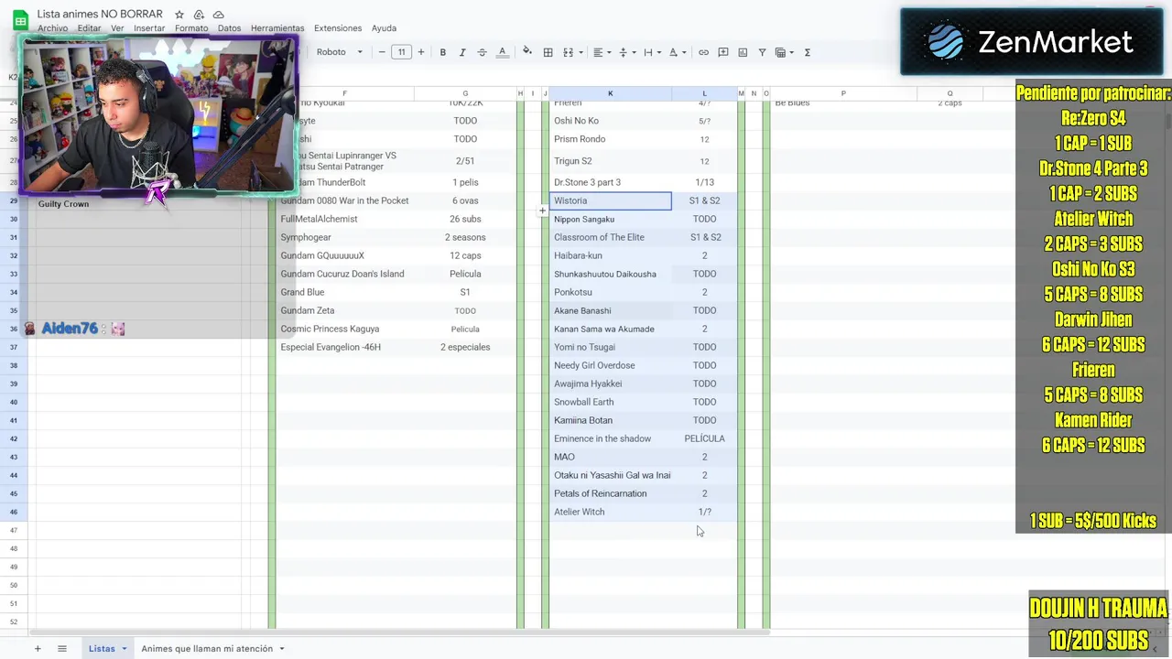1172x659 pixels.
Task: Increase font size with plus button
Action: pyautogui.click(x=421, y=52)
